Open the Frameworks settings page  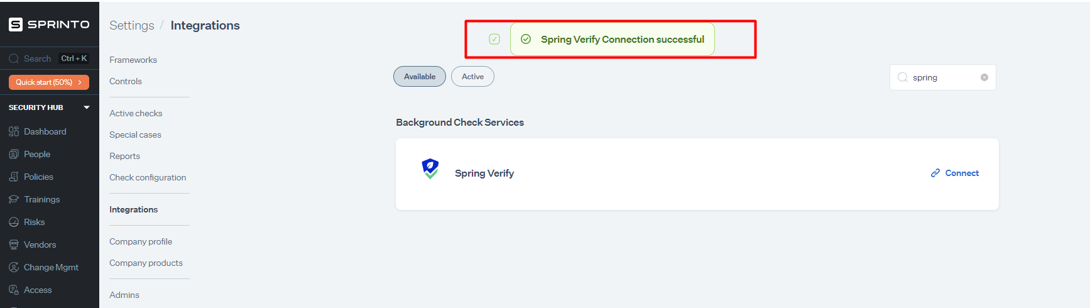coord(133,60)
